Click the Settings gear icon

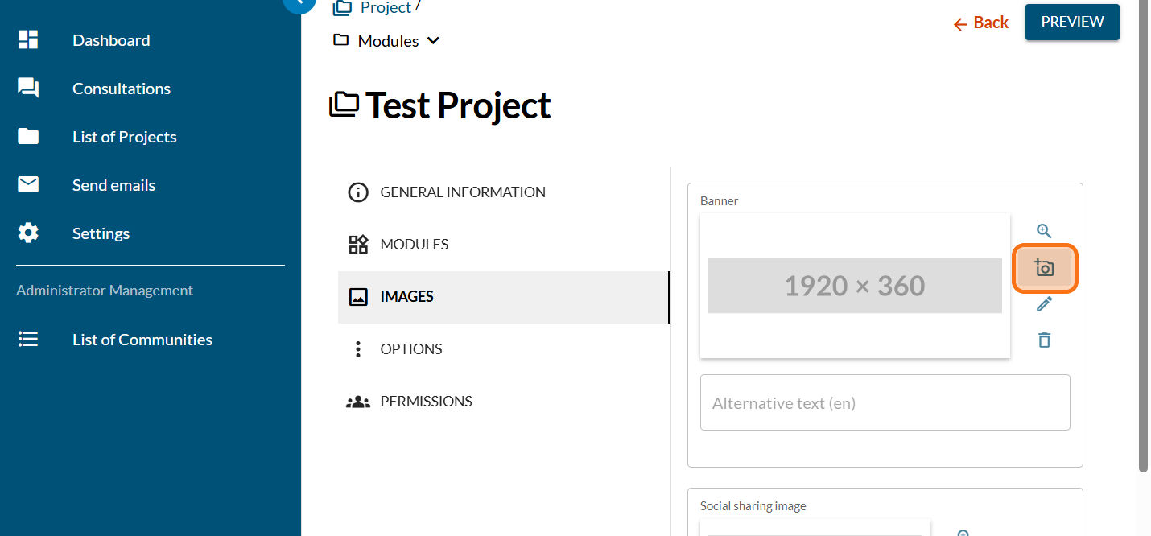pos(28,233)
